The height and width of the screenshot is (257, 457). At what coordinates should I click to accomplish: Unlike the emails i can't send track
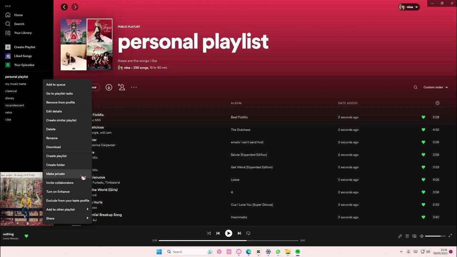(x=423, y=142)
